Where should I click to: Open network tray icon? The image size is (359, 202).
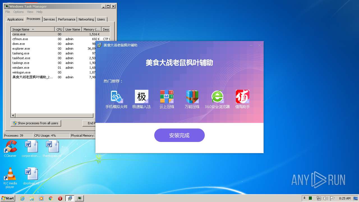[319, 198]
